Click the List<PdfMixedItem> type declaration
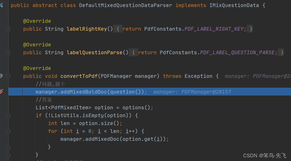Viewport: 291px width, 161px height. tap(64, 108)
